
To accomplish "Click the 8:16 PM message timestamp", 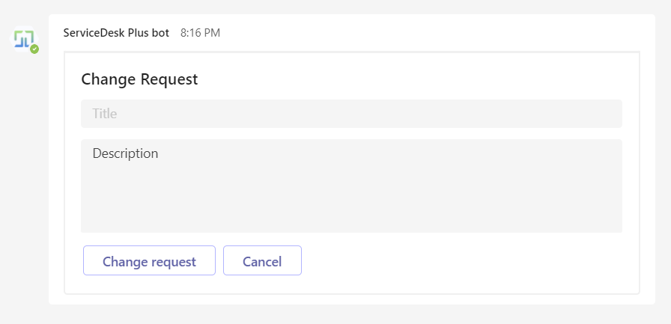I will [200, 33].
